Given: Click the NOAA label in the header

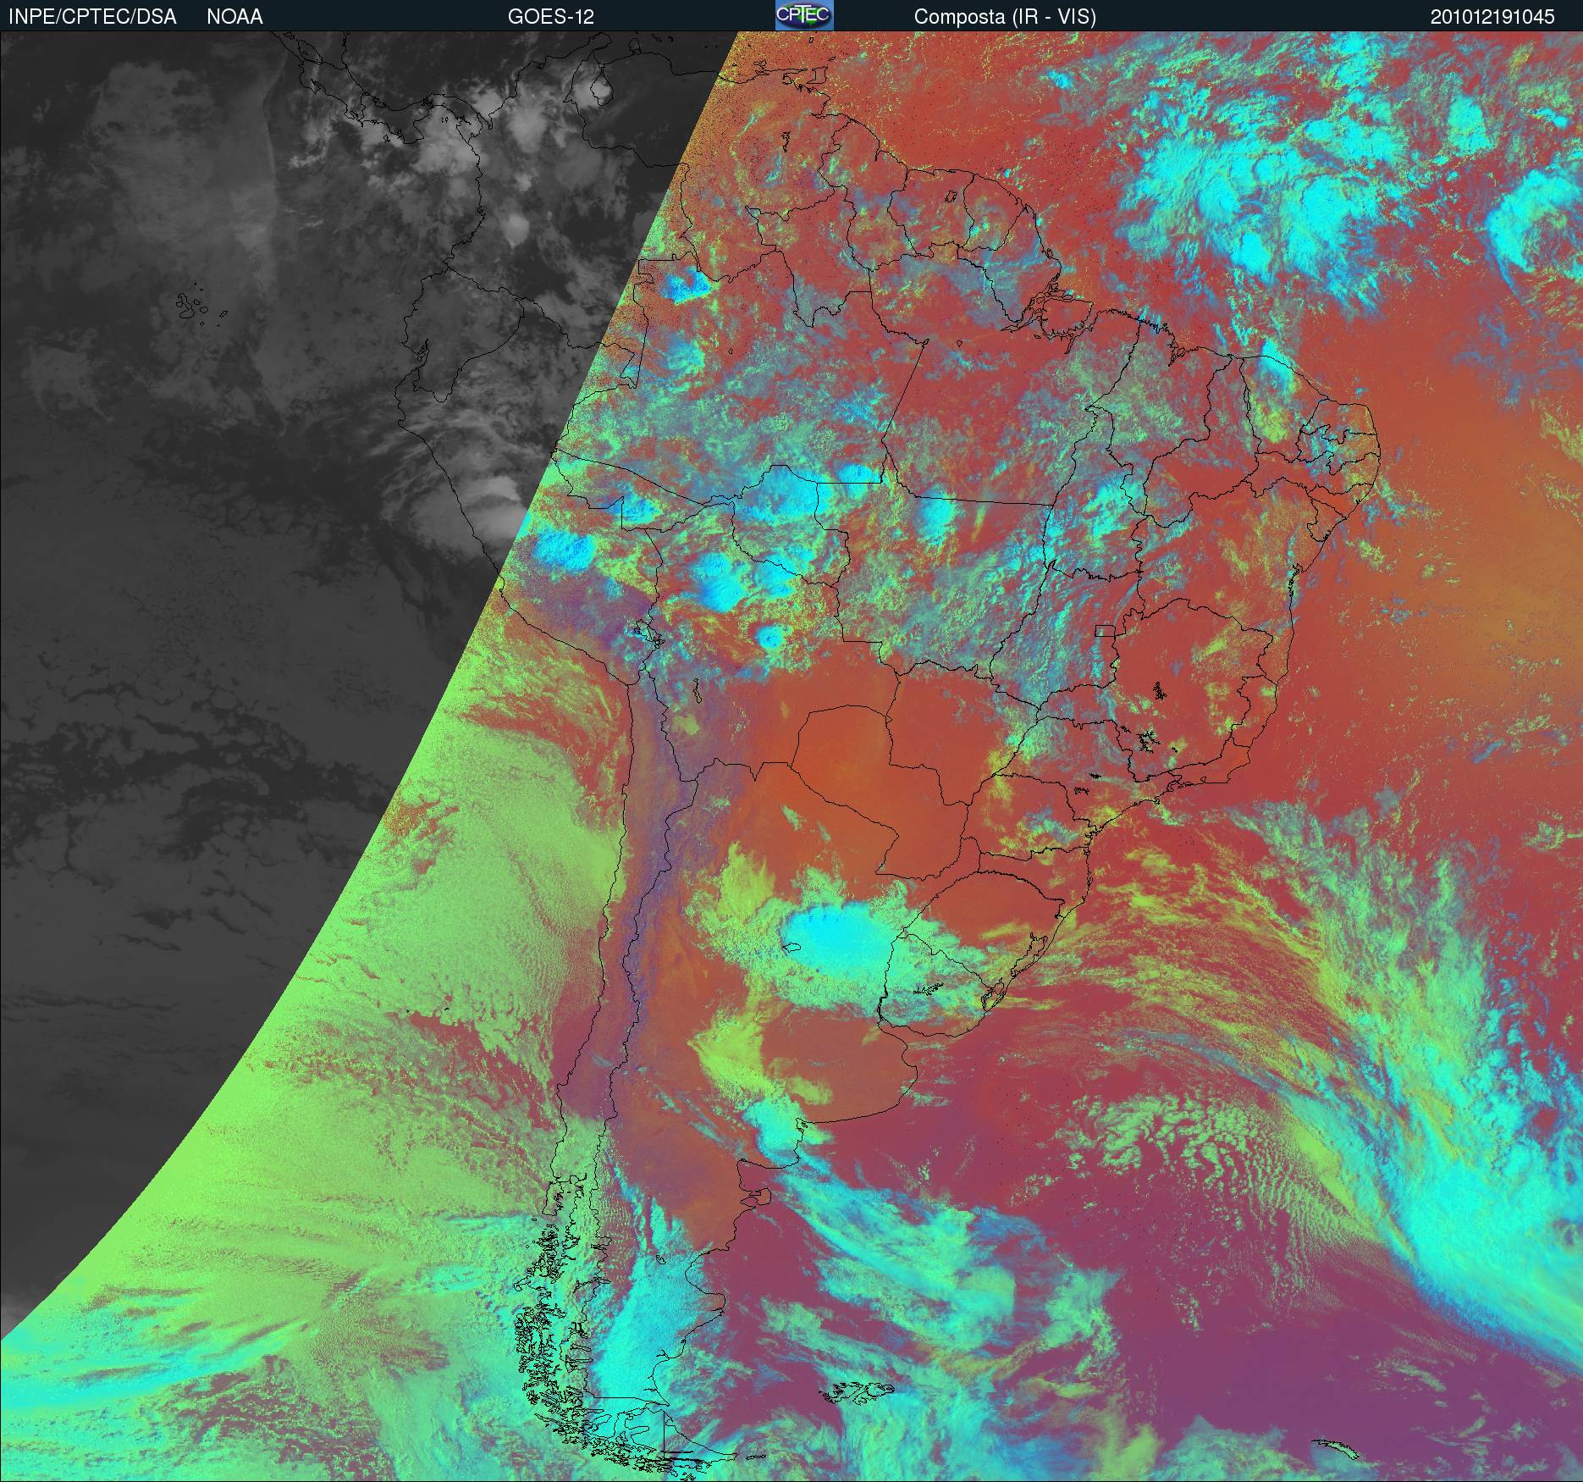Looking at the screenshot, I should point(234,17).
